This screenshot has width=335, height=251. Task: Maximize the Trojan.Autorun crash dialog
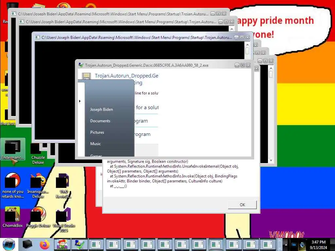pos(242,65)
